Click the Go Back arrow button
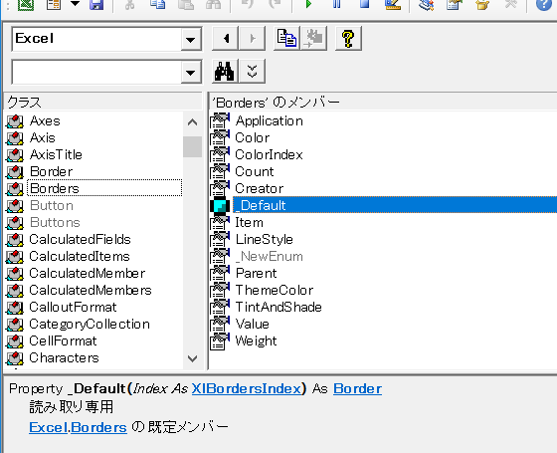Viewport: 557px width, 453px height. click(225, 38)
